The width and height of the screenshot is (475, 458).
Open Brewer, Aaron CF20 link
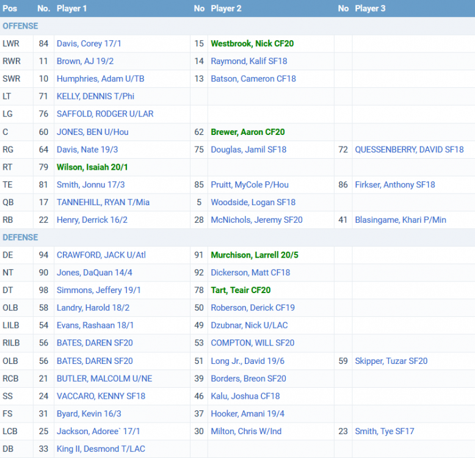(247, 132)
